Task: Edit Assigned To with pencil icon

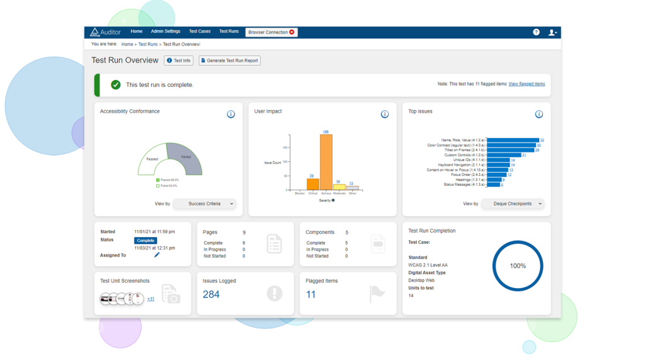Action: click(157, 255)
